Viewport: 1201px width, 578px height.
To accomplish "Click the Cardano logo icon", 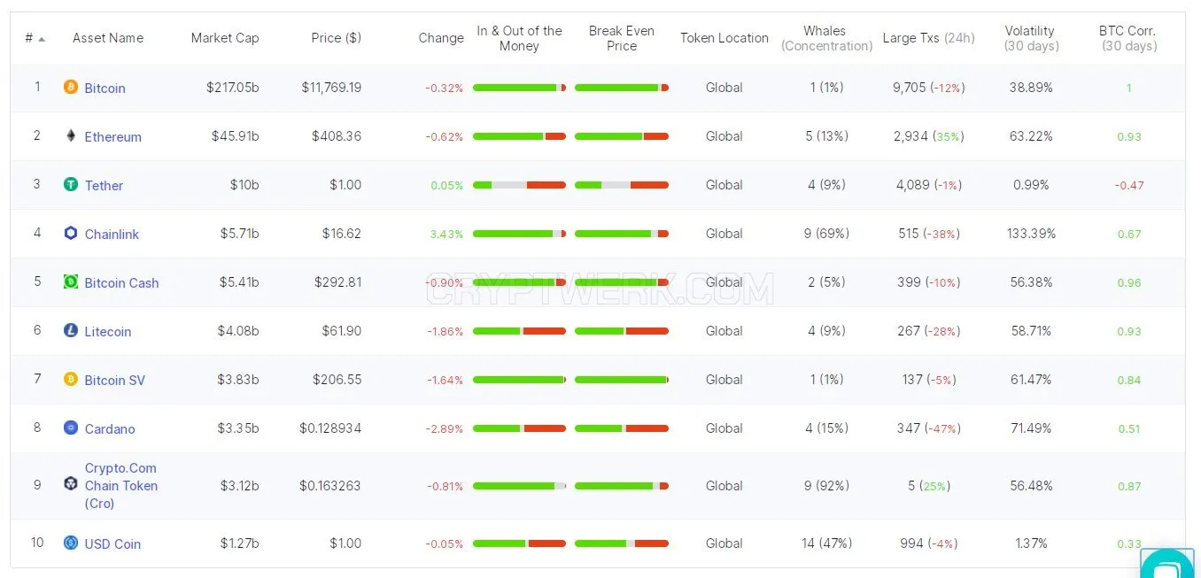I will point(71,428).
